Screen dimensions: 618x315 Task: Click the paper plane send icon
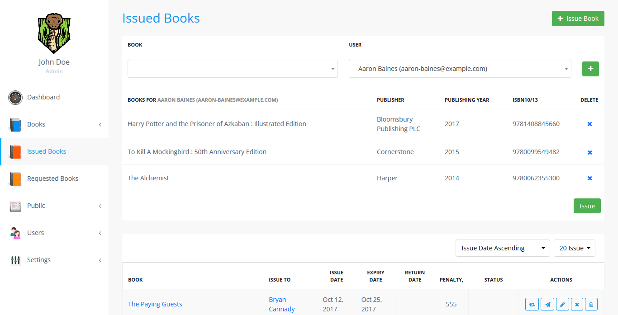[x=547, y=305]
